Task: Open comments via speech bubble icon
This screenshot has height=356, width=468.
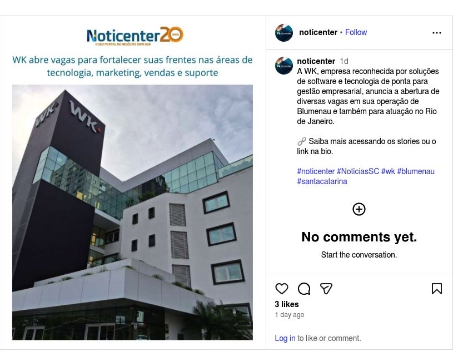Action: [x=304, y=289]
